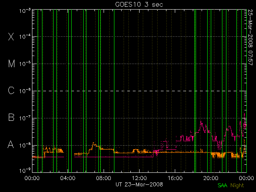Select the C flare class label
Screen dimensions: 256x192
tap(11, 90)
